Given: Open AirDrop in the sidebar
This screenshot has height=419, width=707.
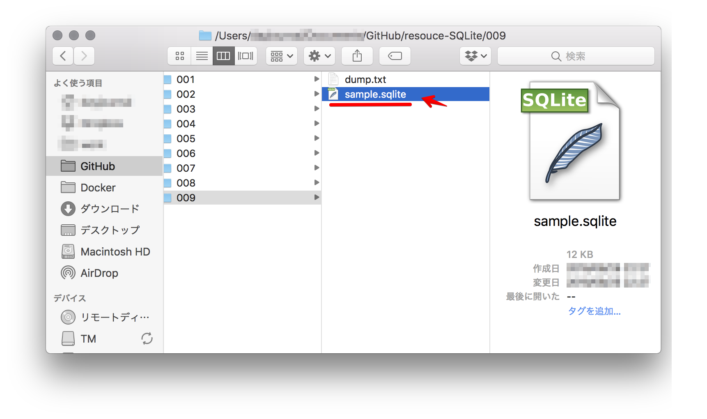Looking at the screenshot, I should (x=105, y=273).
